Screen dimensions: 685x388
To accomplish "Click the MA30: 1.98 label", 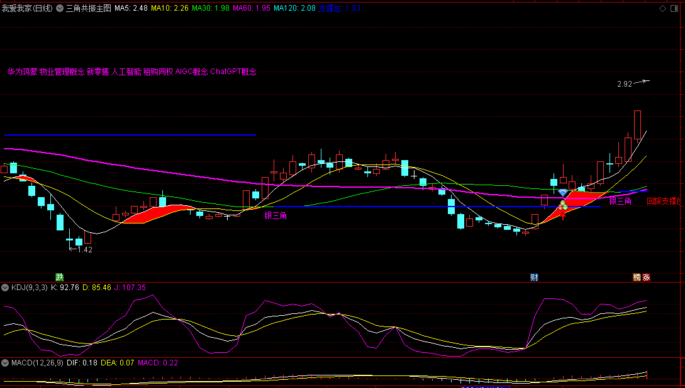I will pyautogui.click(x=211, y=8).
